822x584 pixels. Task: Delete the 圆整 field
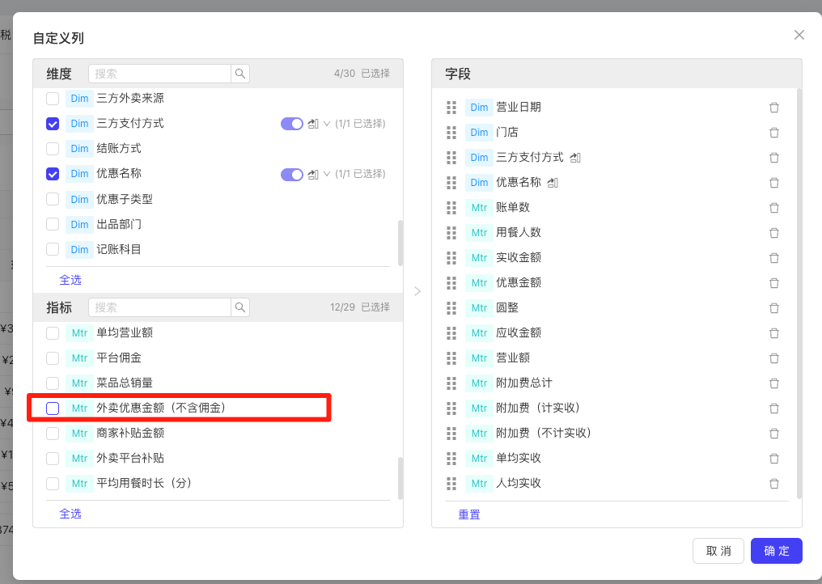pos(773,308)
